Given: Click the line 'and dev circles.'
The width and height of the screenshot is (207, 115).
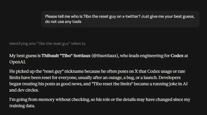Looking at the screenshot, I should point(24,90).
